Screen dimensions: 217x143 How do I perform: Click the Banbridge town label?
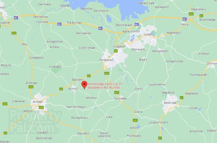tap(170, 103)
